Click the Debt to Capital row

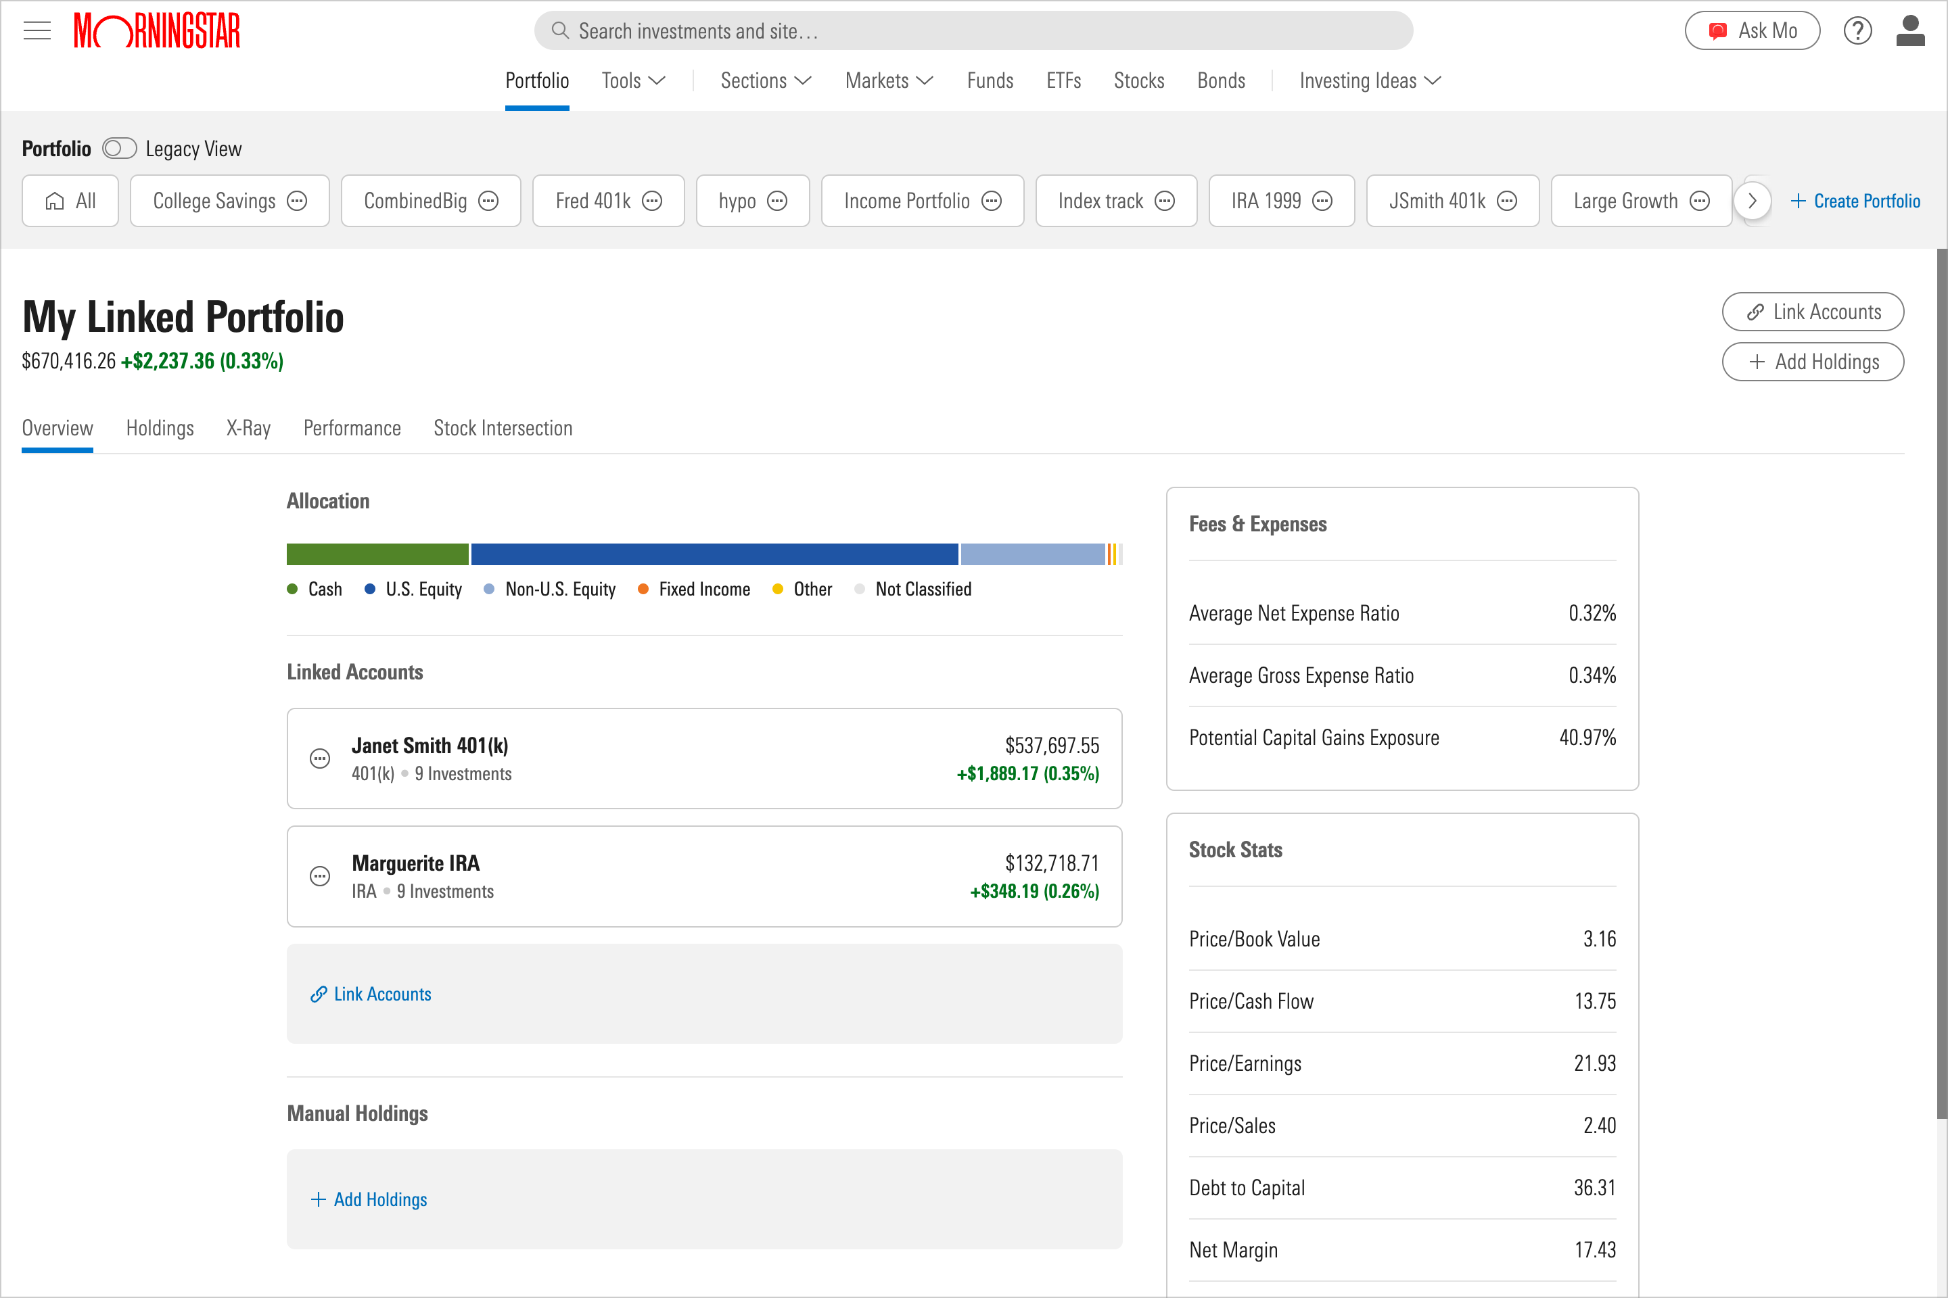tap(1402, 1188)
